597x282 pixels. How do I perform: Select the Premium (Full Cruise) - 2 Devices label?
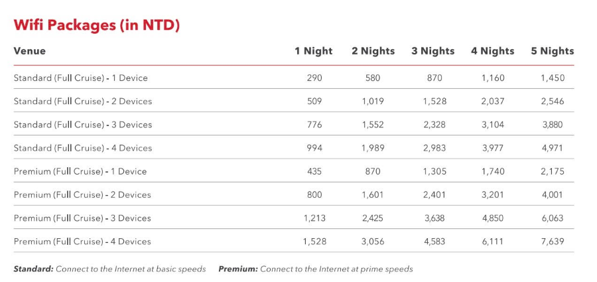click(x=82, y=195)
